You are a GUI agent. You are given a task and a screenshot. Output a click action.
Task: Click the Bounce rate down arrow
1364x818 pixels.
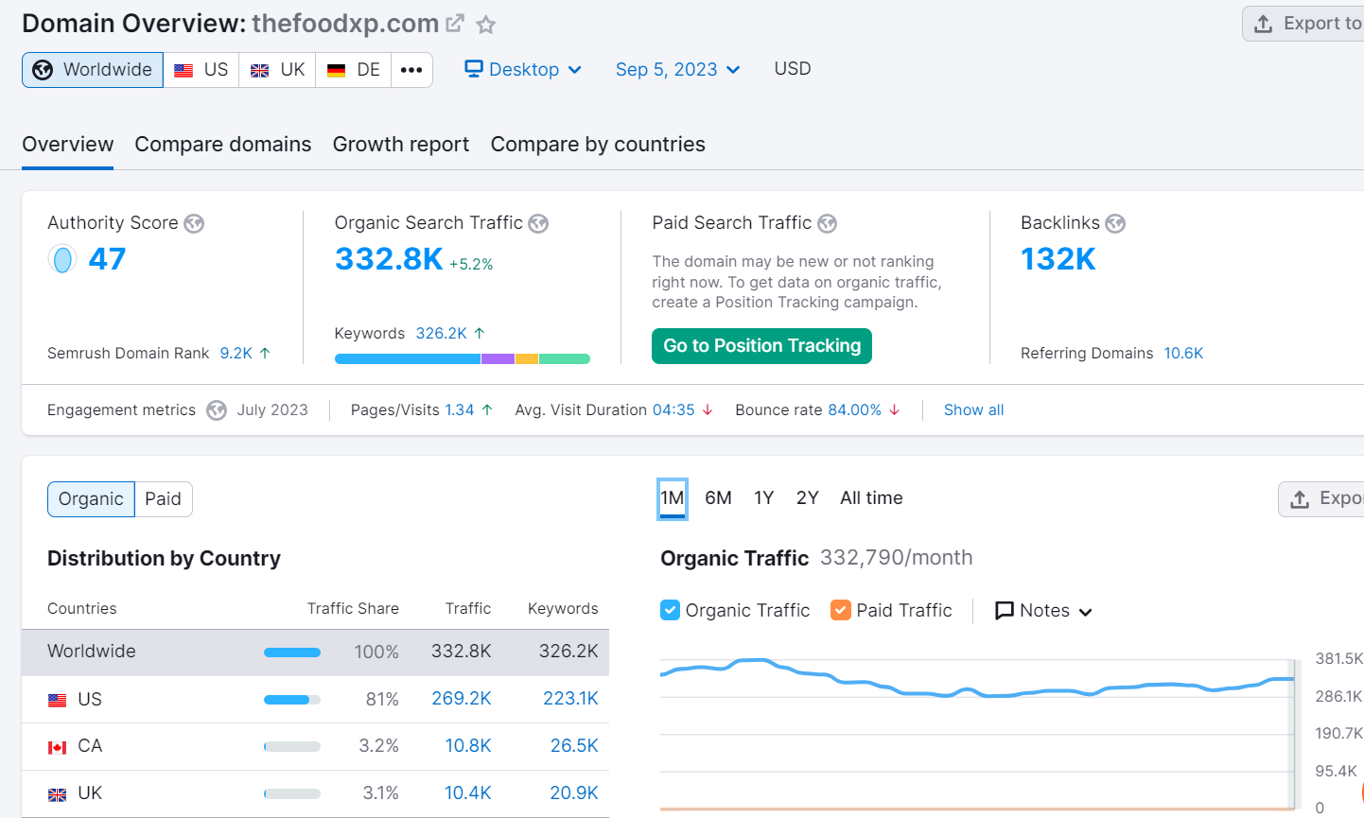click(x=895, y=410)
